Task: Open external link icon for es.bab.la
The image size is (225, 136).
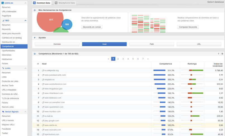Action: click(43, 116)
